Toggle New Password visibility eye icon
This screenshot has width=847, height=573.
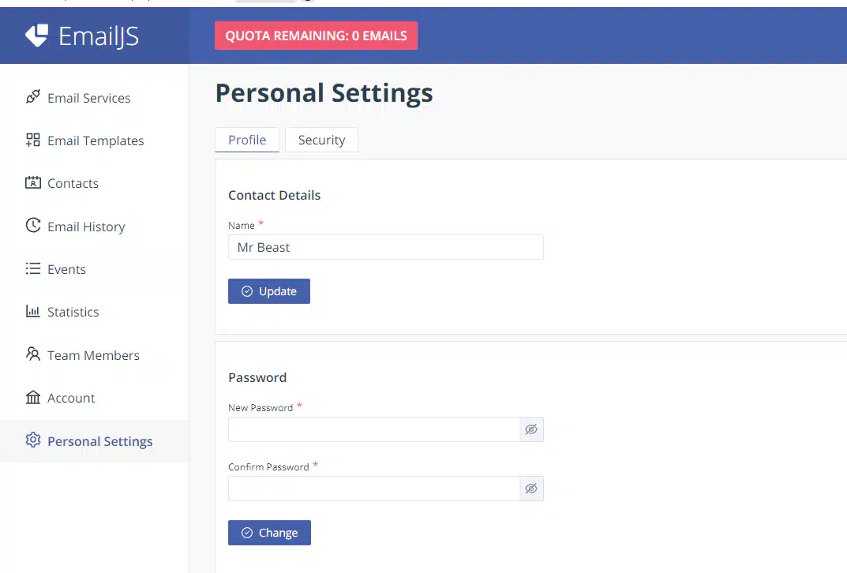531,429
